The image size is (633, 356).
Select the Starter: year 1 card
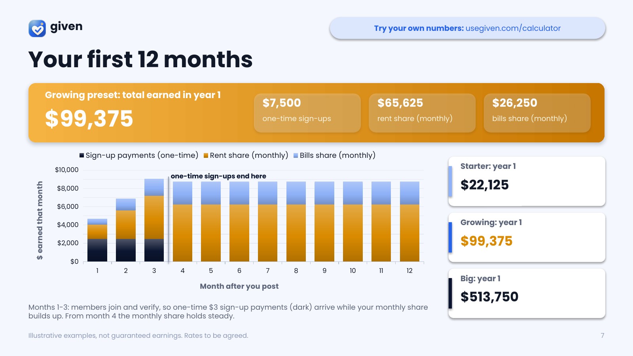[x=527, y=181]
